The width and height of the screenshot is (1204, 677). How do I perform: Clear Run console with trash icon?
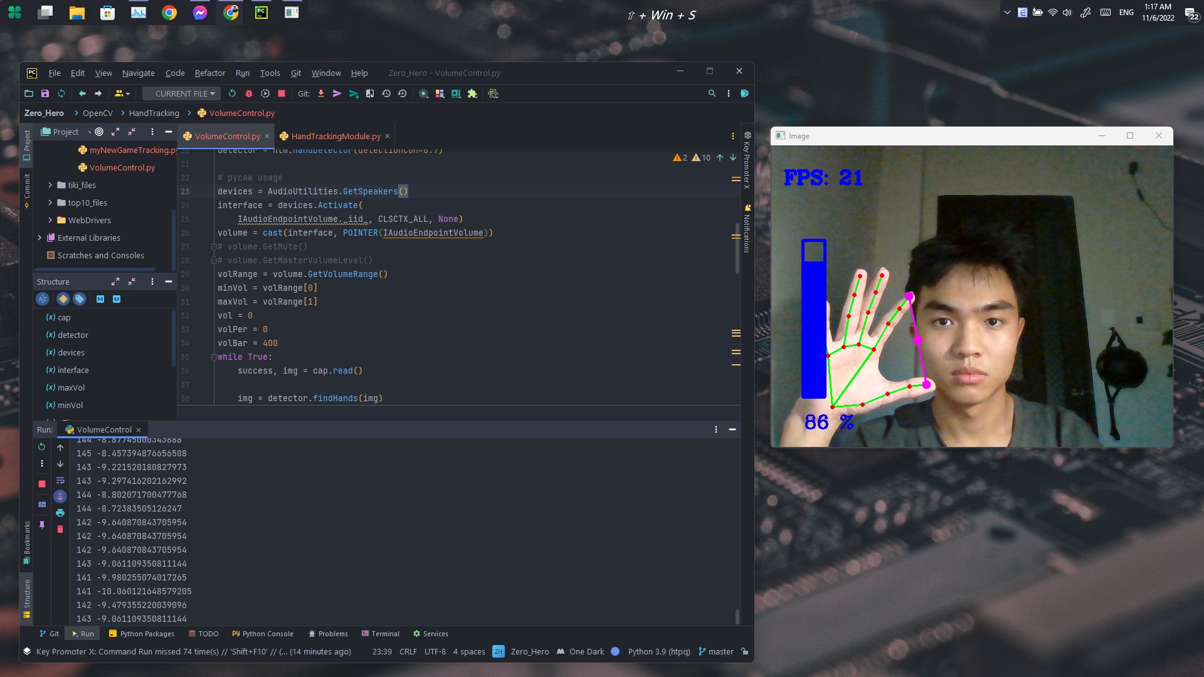[x=60, y=529]
